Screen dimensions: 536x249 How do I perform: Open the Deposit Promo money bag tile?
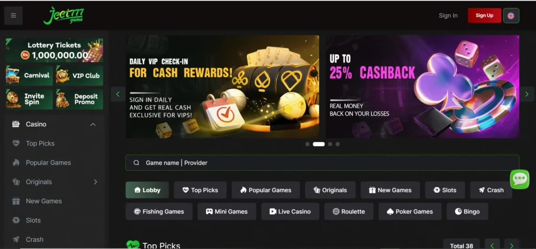pos(80,99)
